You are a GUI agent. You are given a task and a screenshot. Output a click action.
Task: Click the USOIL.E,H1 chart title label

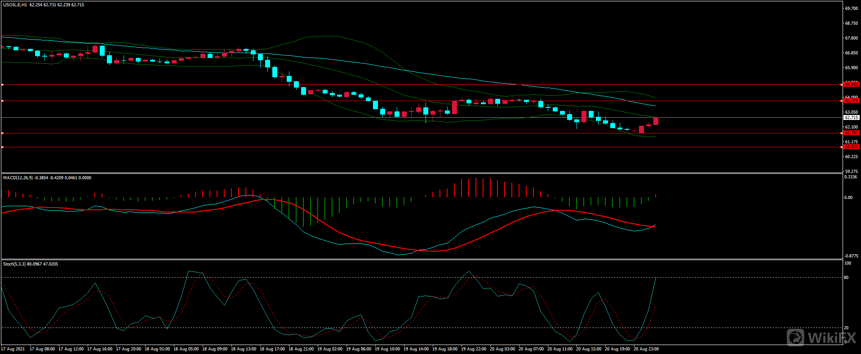[x=15, y=5]
